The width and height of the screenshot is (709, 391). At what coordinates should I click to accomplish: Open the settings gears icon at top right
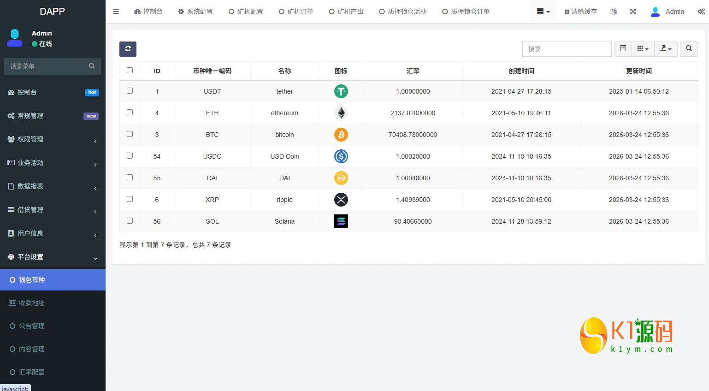tap(701, 12)
